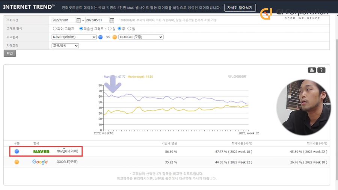
Task: Click the end date field 2023/05/31
Action: pyautogui.click(x=97, y=20)
